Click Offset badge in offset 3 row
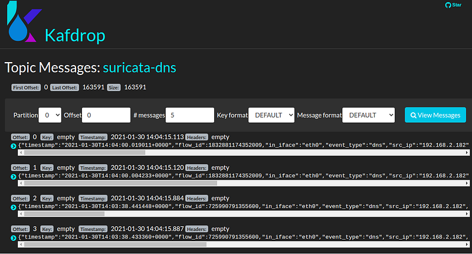The image size is (472, 254). [20, 229]
